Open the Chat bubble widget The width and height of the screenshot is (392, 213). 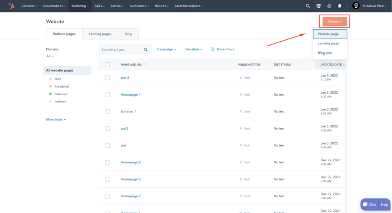[369, 205]
